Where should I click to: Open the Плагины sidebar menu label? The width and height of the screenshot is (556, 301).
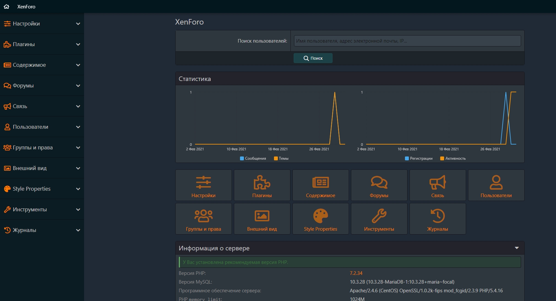click(24, 44)
